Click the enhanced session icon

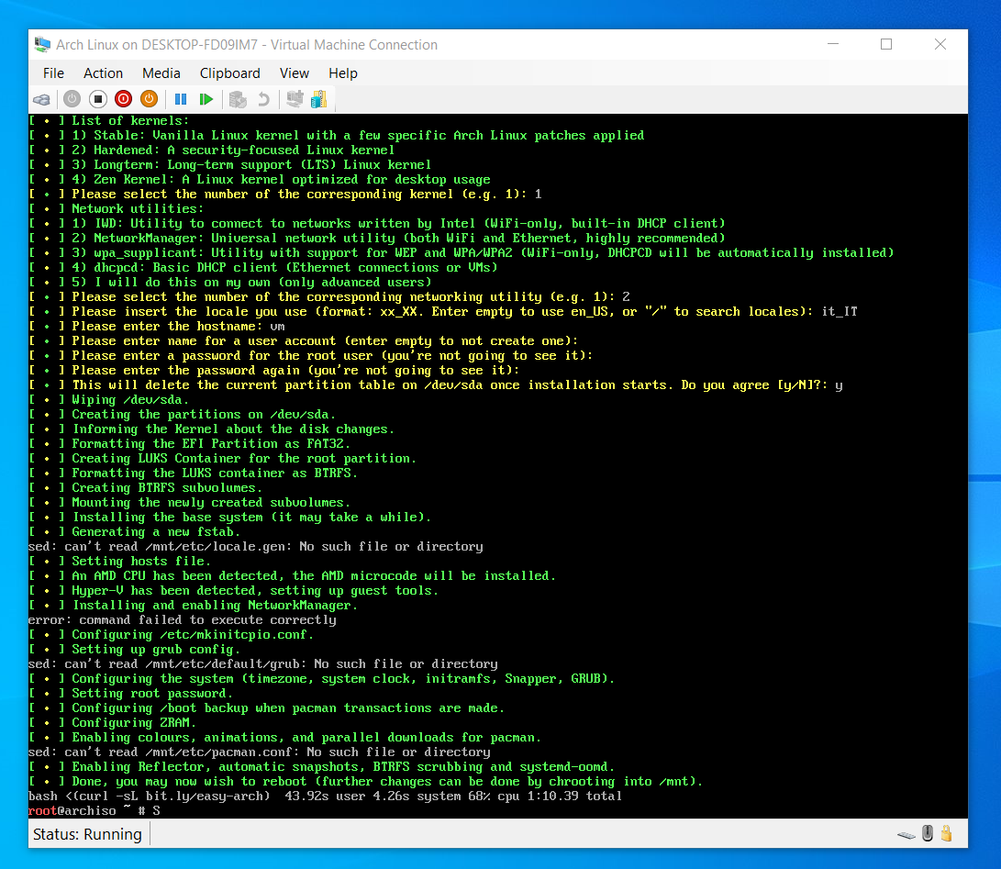coord(295,99)
